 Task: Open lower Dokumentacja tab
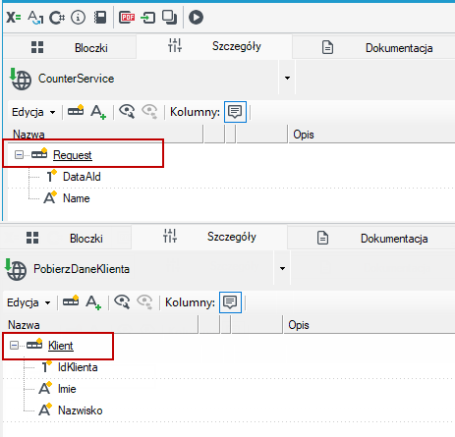[370, 239]
